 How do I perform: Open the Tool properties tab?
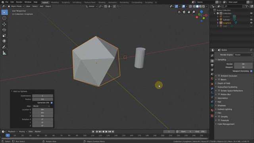[212, 56]
